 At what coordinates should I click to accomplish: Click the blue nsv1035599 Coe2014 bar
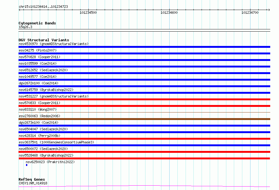coord(144,67)
